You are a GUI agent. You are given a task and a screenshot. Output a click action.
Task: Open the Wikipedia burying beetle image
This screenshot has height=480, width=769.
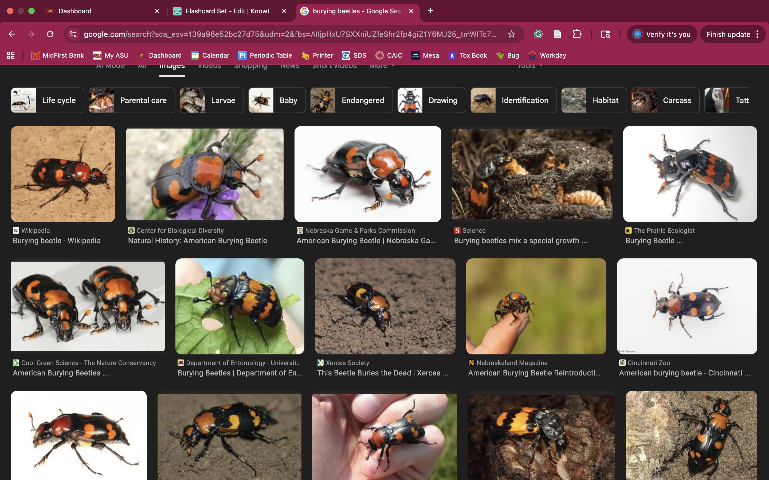coord(63,174)
